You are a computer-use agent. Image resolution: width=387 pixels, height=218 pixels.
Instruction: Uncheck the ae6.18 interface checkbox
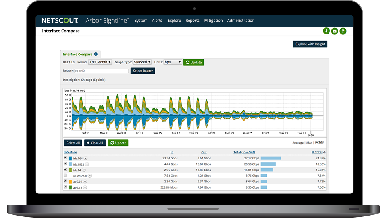tap(65, 187)
